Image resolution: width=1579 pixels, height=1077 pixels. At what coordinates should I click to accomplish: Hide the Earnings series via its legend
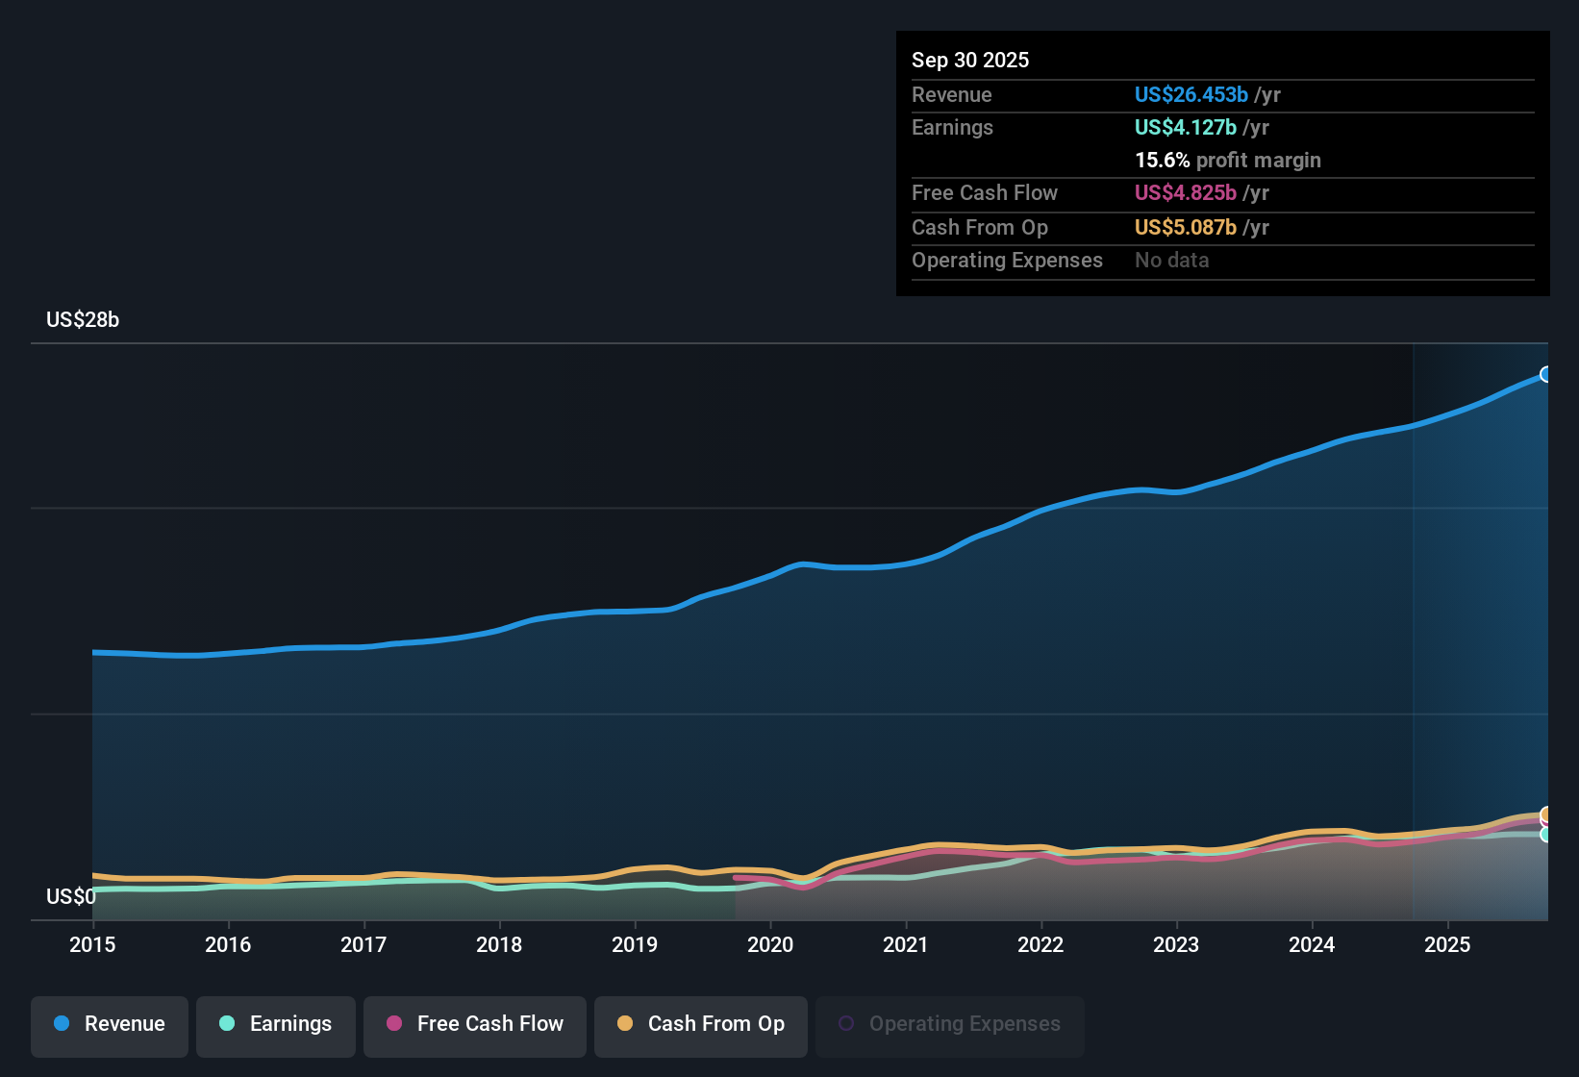276,1024
